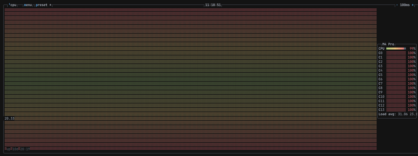
Task: Select core C11 row label
Action: 381,101
